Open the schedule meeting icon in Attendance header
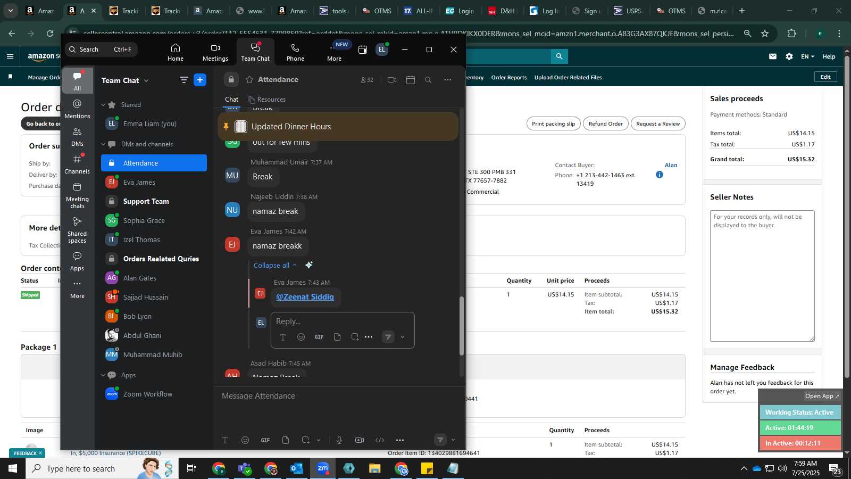 (411, 80)
